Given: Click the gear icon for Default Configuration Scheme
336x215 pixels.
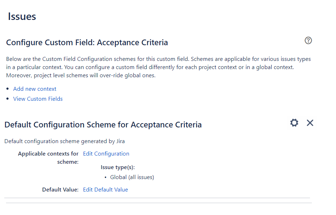Looking at the screenshot, I should pyautogui.click(x=294, y=123).
